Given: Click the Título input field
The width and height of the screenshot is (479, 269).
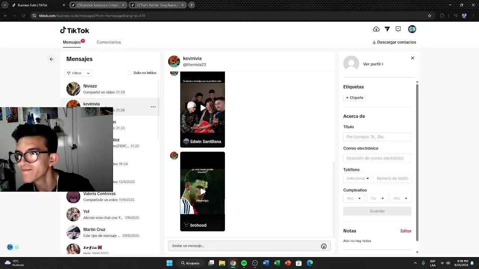Looking at the screenshot, I should pyautogui.click(x=377, y=137).
